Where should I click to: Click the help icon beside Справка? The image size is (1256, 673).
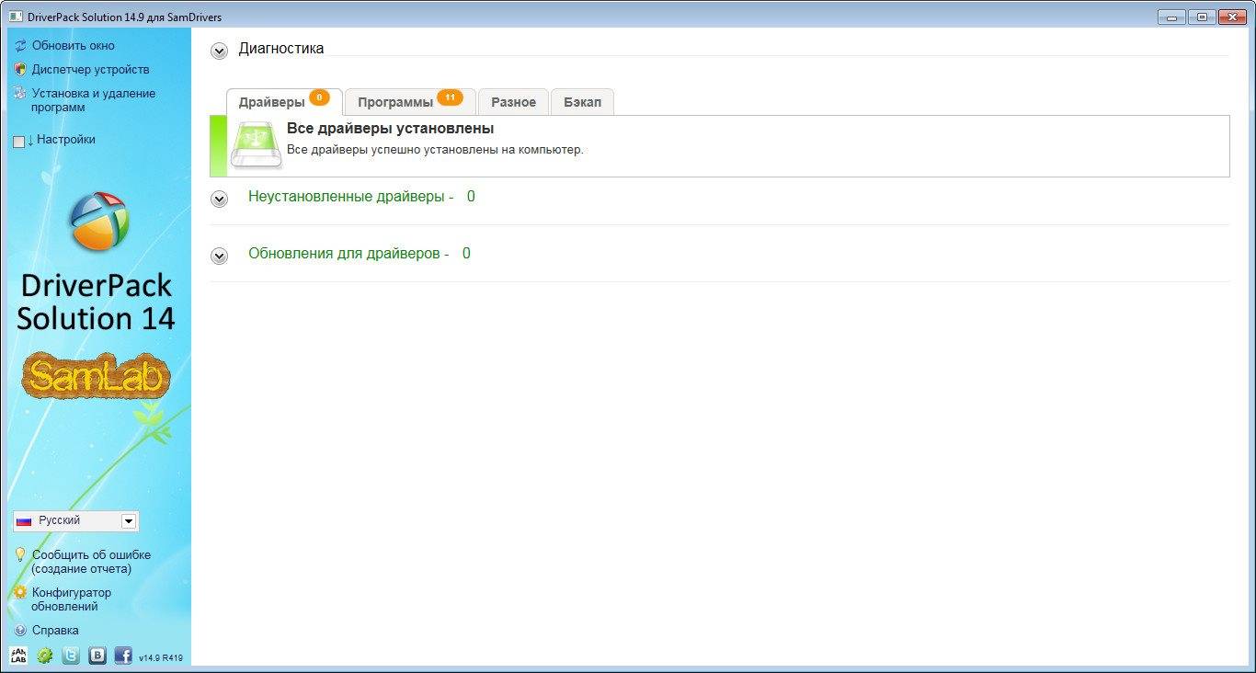tap(20, 631)
